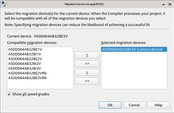Select the current device in selected list
This screenshot has width=174, height=113.
click(132, 50)
